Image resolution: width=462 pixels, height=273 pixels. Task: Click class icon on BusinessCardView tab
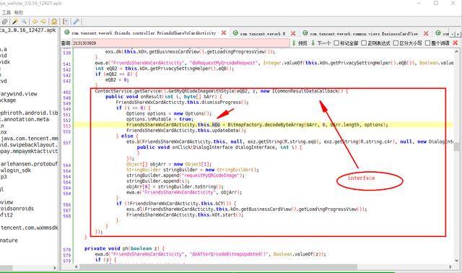pos(305,33)
